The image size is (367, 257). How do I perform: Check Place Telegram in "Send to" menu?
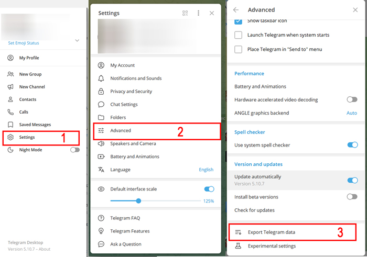[x=238, y=49]
